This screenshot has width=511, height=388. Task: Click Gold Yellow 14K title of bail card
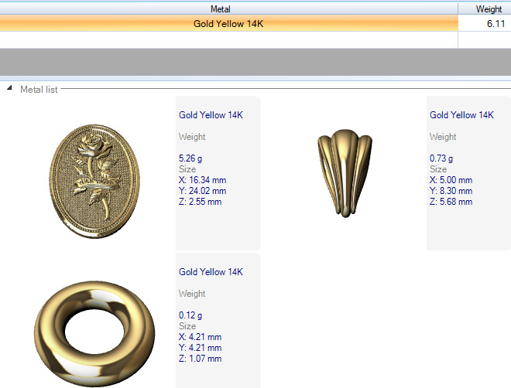(x=461, y=115)
